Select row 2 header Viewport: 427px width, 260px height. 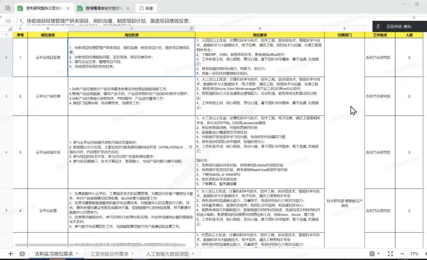6,57
